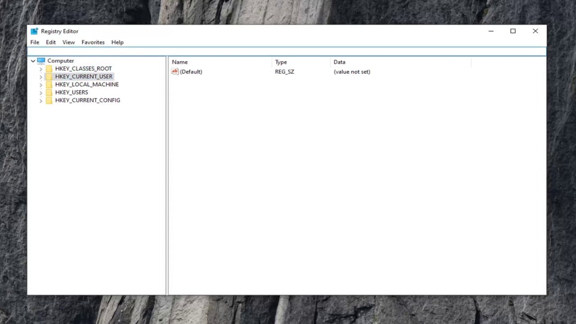Select the (Default) value name

[191, 72]
